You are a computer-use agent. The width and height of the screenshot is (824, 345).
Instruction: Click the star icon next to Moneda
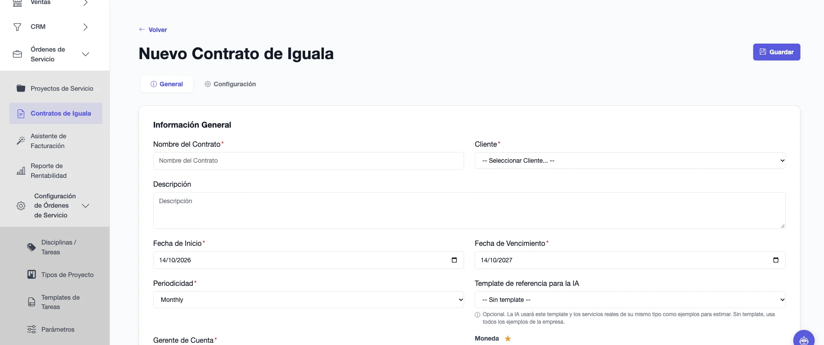(508, 339)
